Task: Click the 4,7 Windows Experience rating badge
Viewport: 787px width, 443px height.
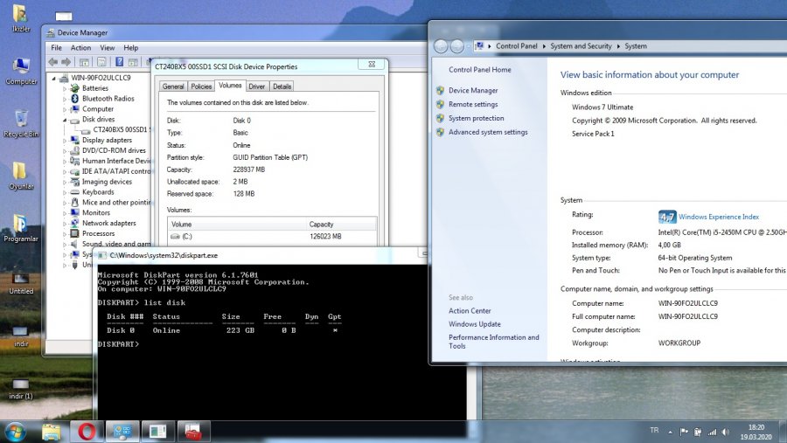Action: 667,217
